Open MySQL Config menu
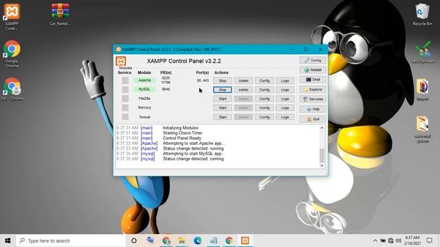This screenshot has height=247, width=440. [x=264, y=90]
